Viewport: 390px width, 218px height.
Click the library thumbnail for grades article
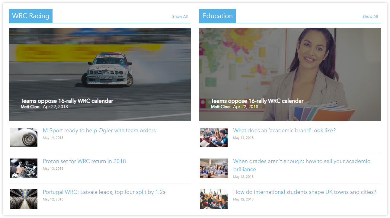214,168
